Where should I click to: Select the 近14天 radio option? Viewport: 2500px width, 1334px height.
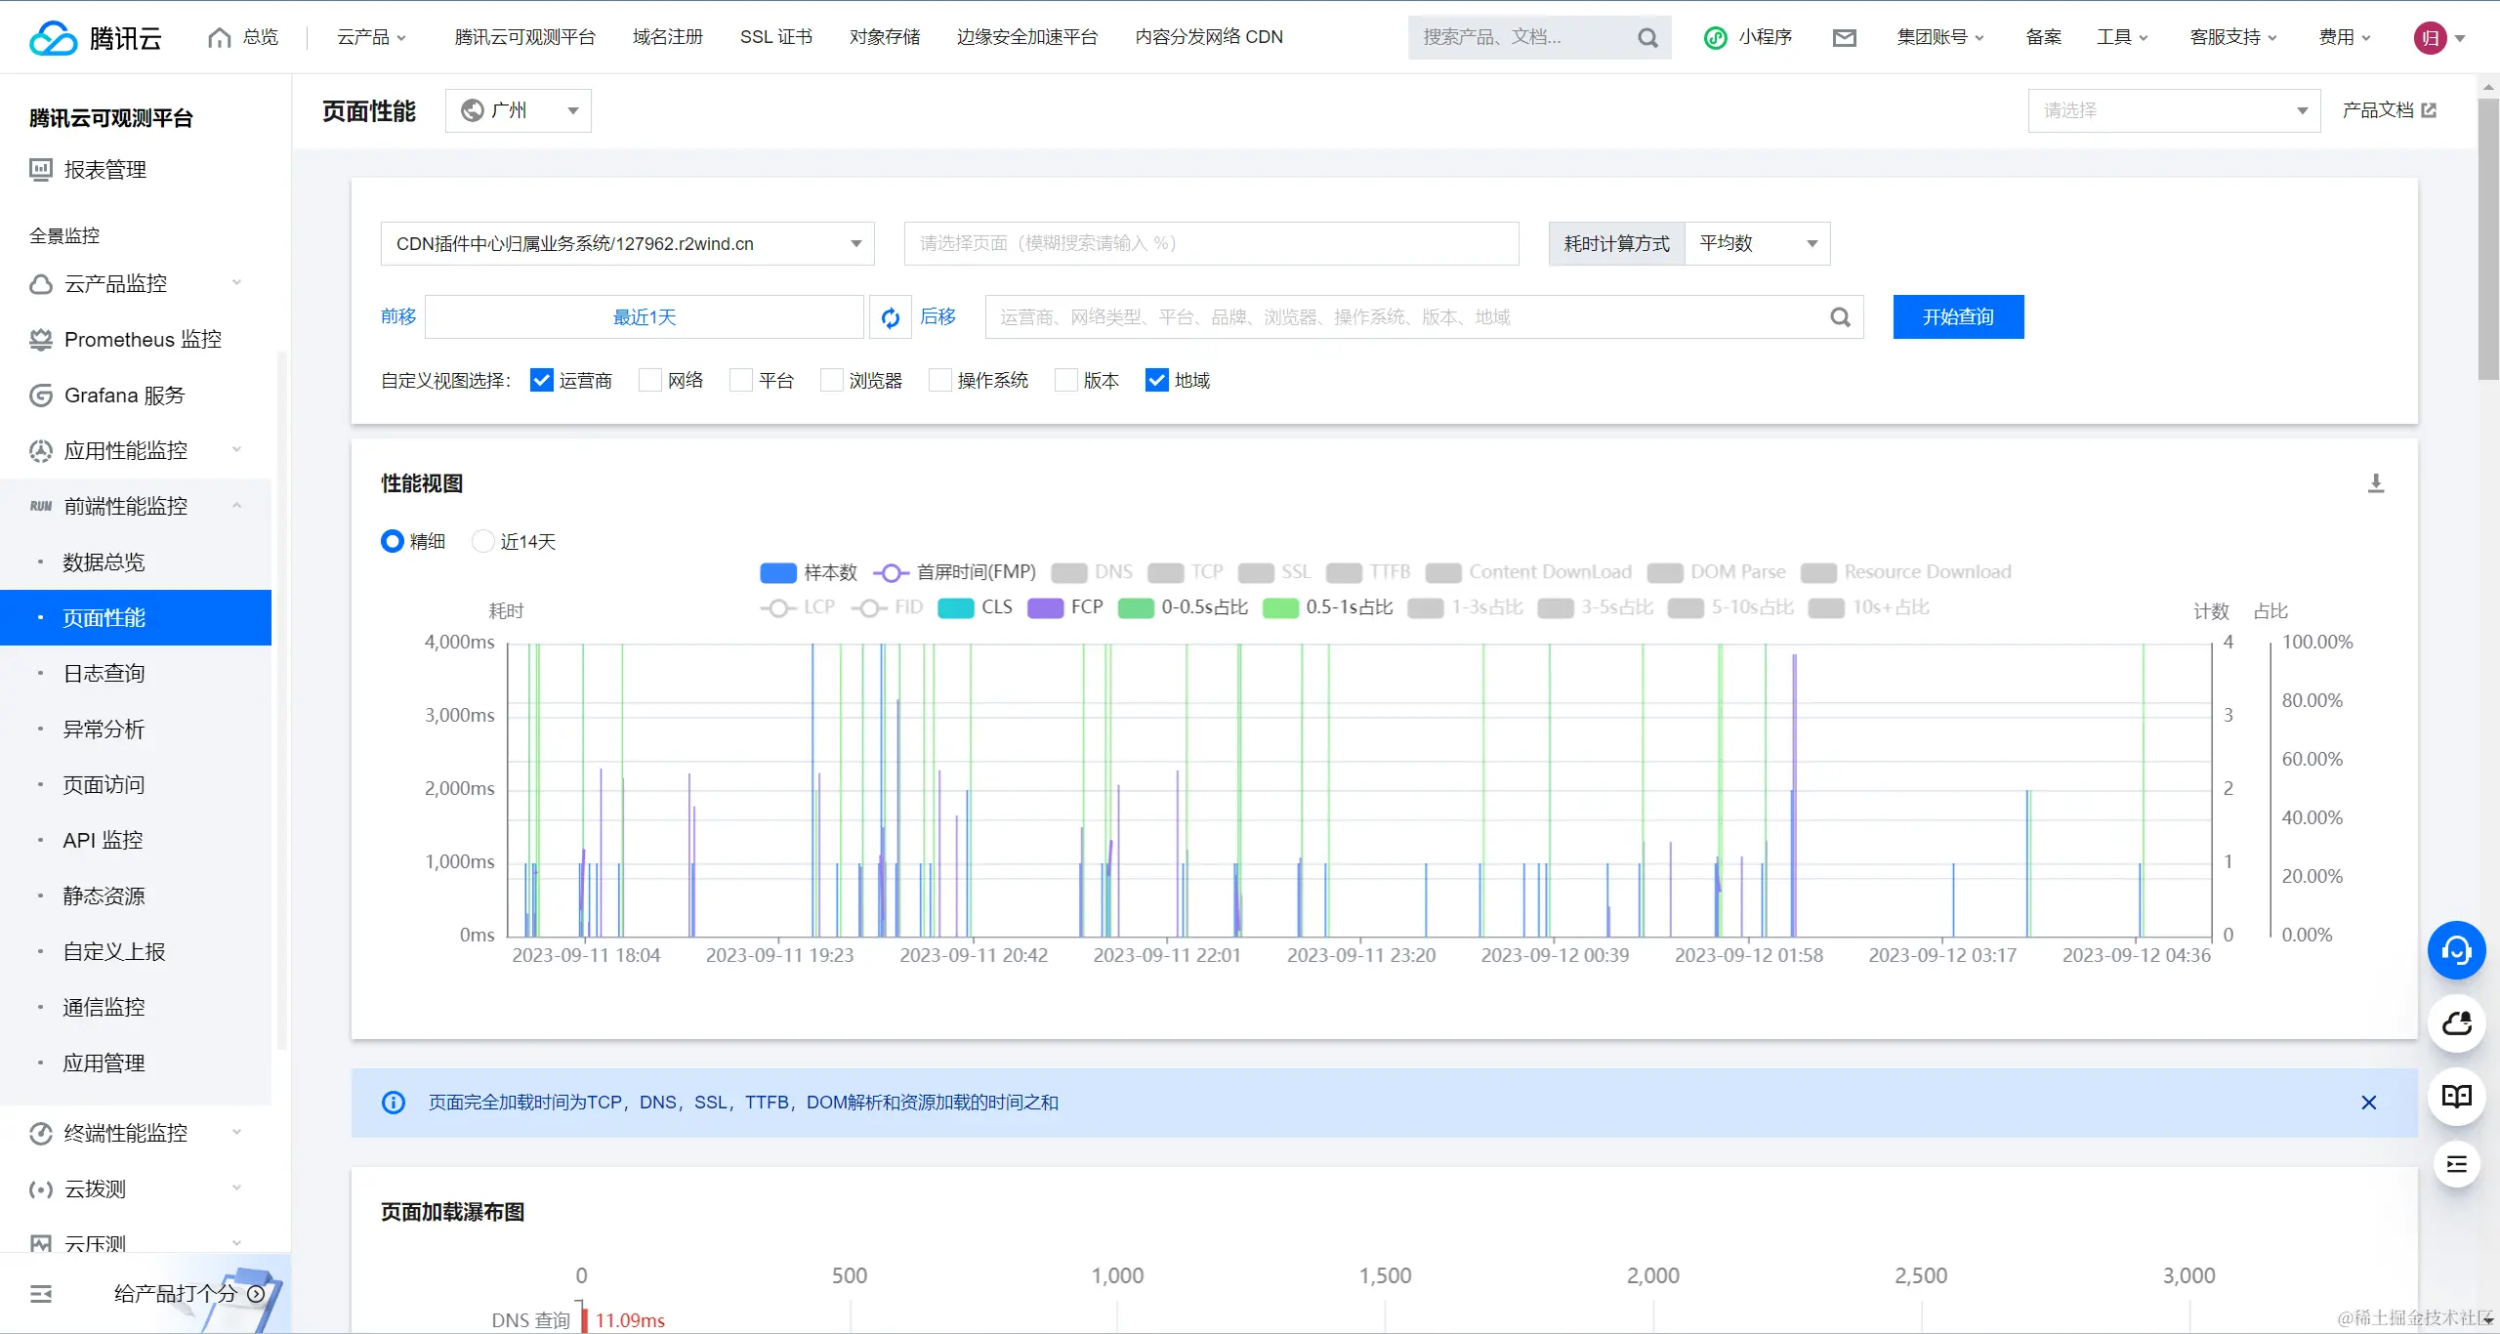coord(483,541)
